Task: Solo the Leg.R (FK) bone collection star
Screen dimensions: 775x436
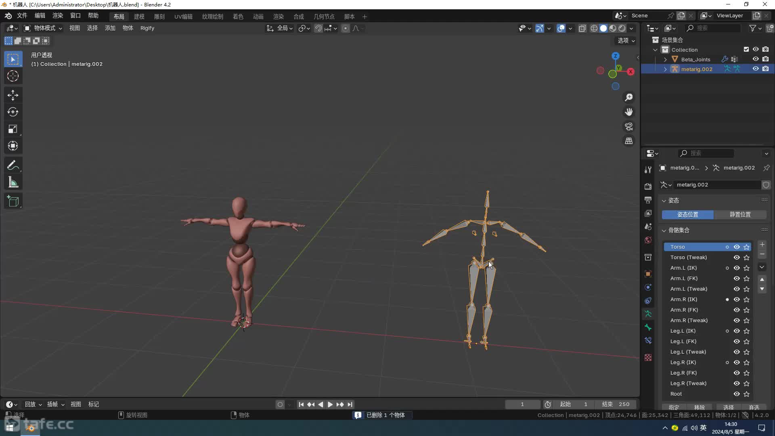Action: point(747,373)
